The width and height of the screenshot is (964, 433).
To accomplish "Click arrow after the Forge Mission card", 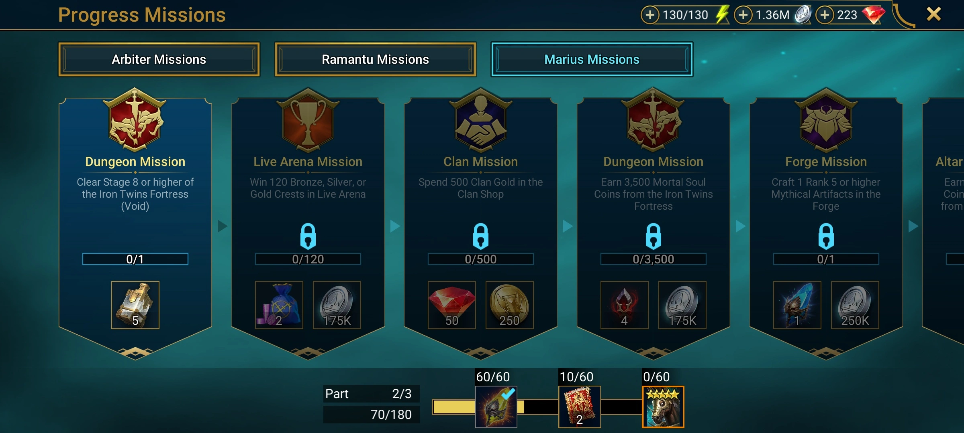I will pyautogui.click(x=913, y=226).
